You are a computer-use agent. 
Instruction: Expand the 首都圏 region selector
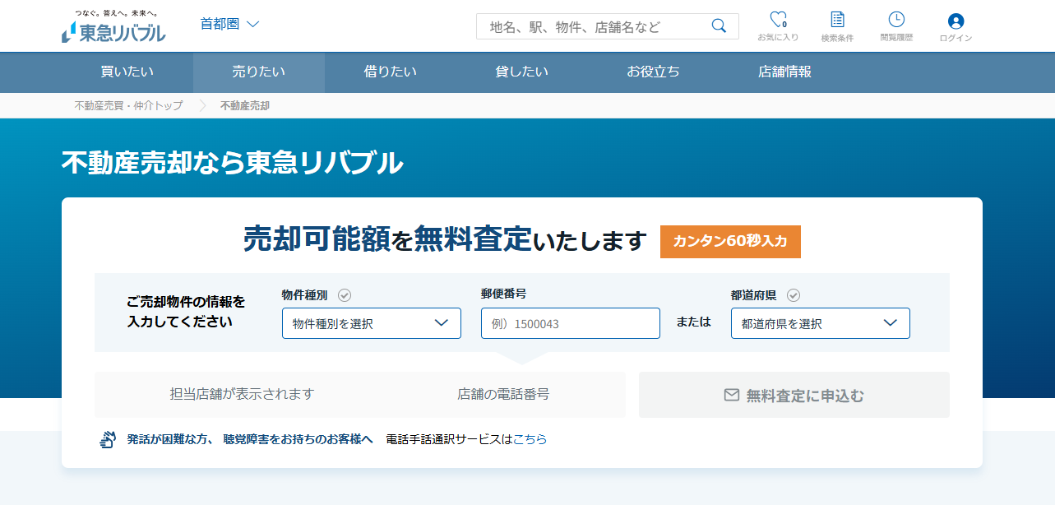(x=229, y=25)
